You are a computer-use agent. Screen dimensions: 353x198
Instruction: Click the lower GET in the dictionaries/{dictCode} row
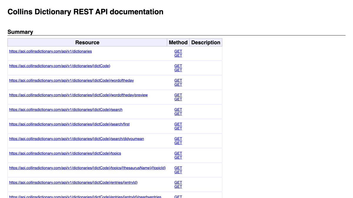tap(178, 70)
